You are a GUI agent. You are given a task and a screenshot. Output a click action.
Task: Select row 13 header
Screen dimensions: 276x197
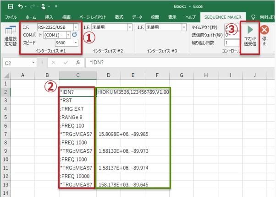click(x=6, y=185)
